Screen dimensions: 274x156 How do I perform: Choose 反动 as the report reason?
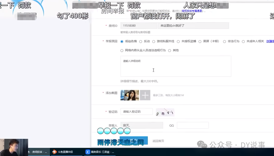point(141,42)
